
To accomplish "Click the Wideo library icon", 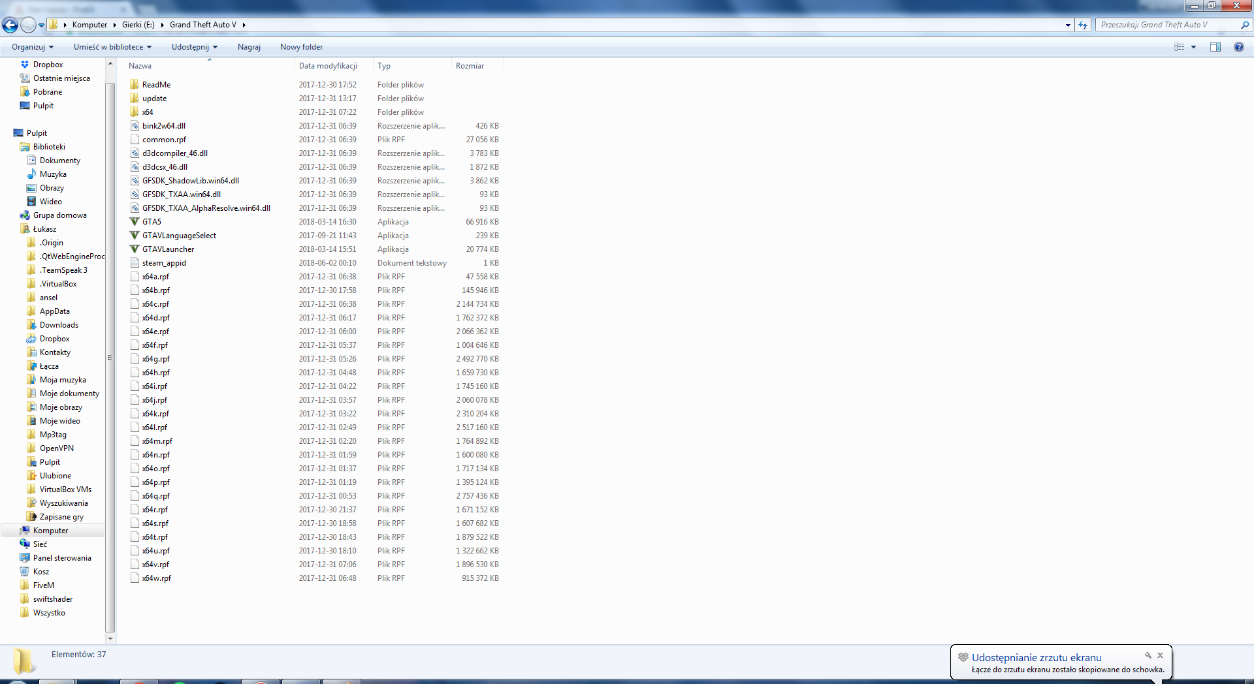I will [x=31, y=202].
